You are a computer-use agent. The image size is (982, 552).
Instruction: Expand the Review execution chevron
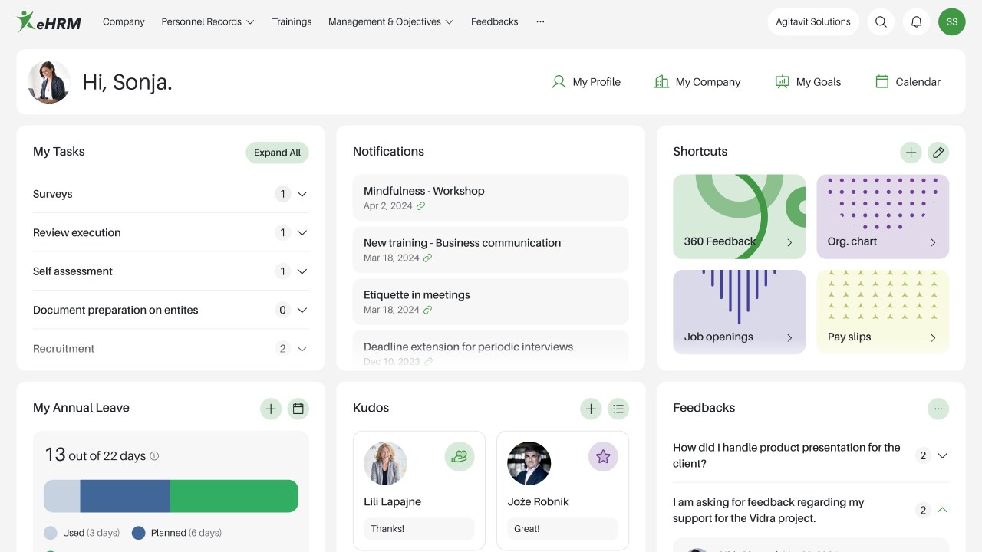[302, 233]
